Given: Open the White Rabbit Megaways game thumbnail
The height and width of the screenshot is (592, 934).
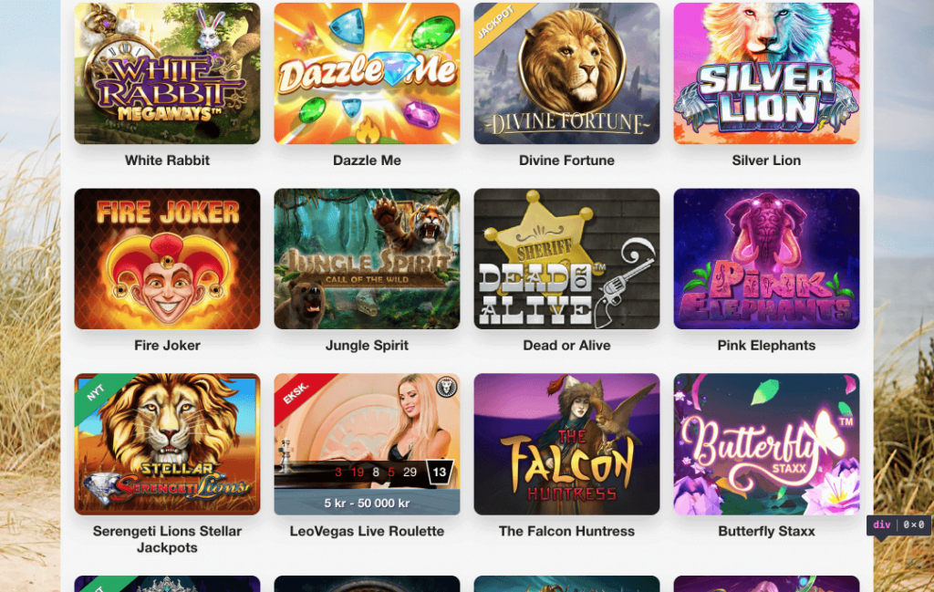Looking at the screenshot, I should coord(168,73).
